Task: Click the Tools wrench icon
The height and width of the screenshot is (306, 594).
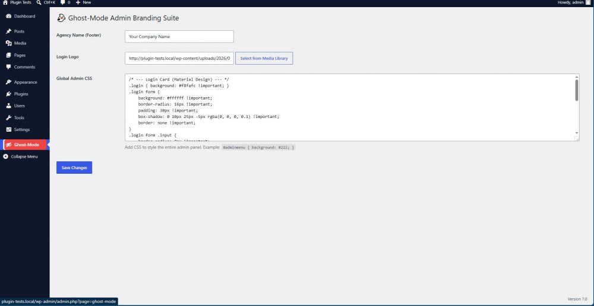Action: coord(9,117)
